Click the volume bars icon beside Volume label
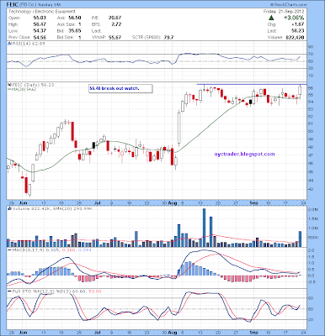 [9, 208]
